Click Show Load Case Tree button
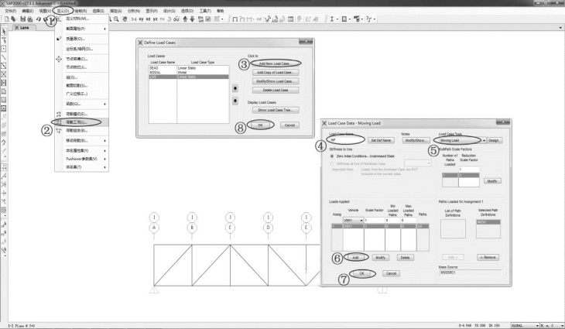565x329 pixels. click(x=276, y=110)
